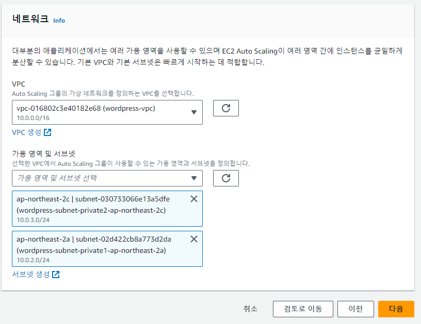421x324 pixels.
Task: Click subnet-02d422cb8a773d2da text
Action: pyautogui.click(x=123, y=240)
